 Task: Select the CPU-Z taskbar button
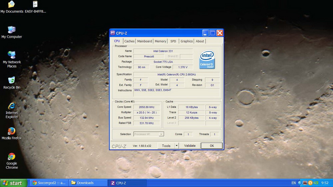(x=128, y=183)
